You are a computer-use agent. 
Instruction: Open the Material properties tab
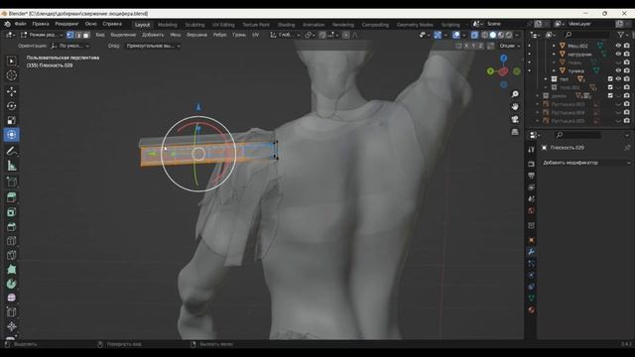point(532,310)
